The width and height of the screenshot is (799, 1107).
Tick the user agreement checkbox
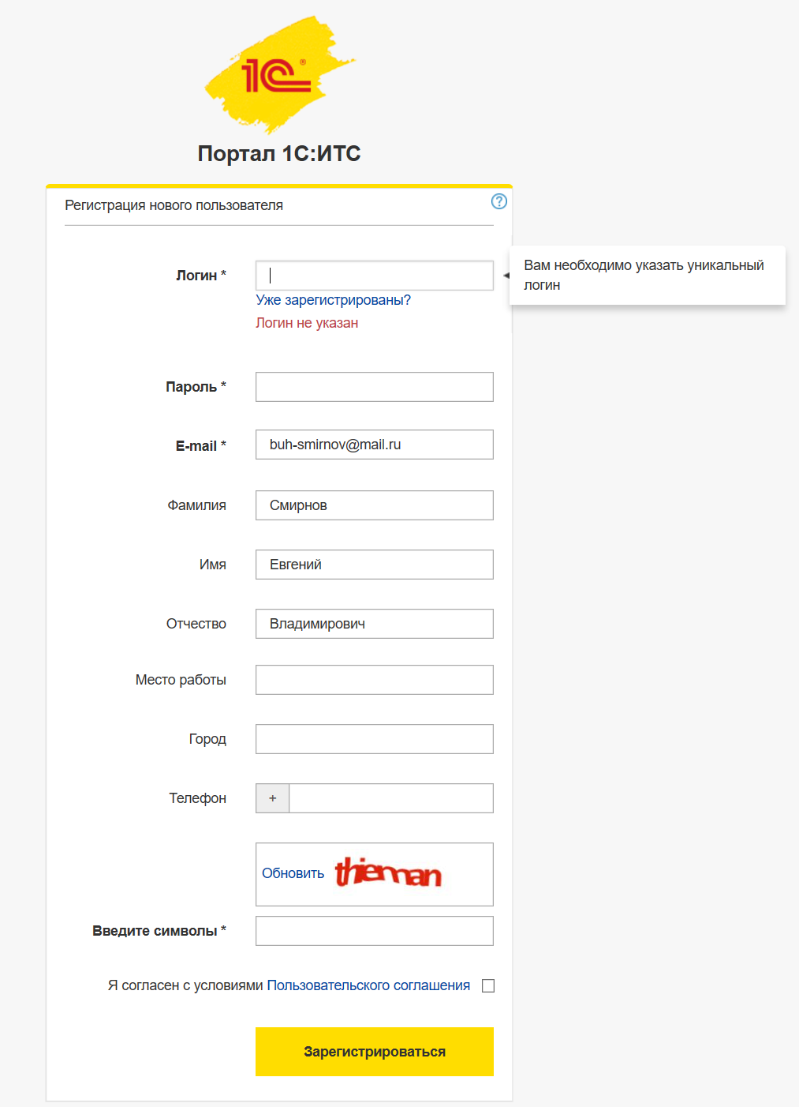[x=488, y=985]
